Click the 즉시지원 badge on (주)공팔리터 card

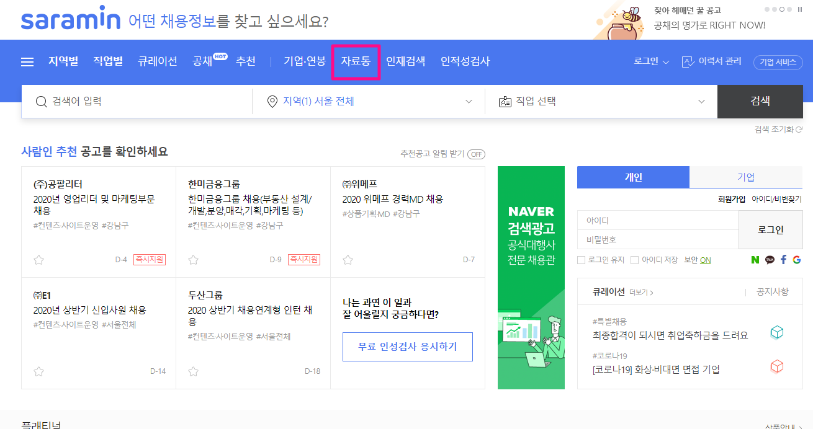point(150,259)
